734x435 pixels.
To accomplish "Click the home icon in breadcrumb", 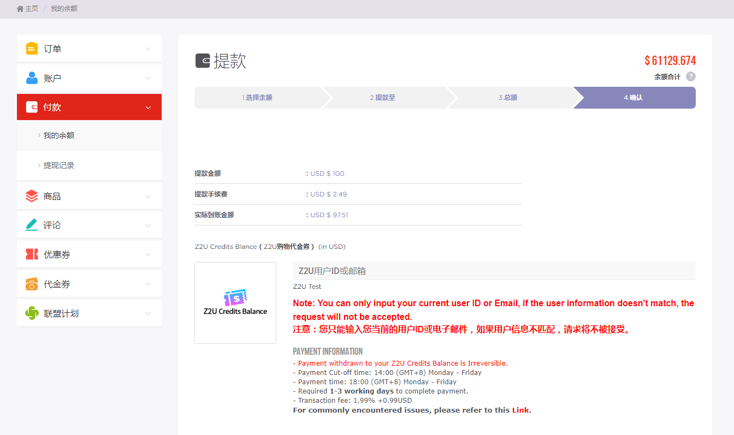I will click(20, 9).
